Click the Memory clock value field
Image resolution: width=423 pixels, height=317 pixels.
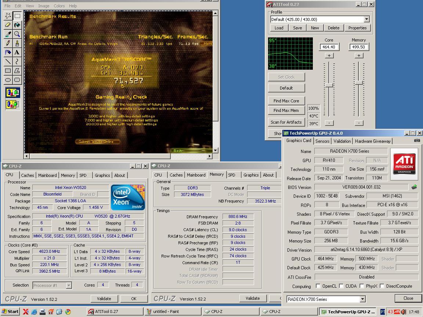(358, 47)
